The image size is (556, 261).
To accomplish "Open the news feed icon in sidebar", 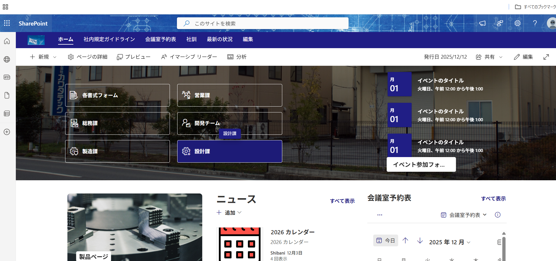I will point(7,77).
